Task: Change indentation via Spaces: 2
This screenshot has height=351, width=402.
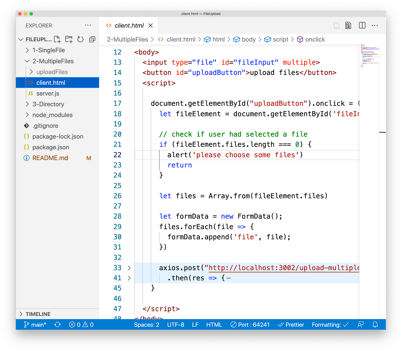Action: click(146, 325)
